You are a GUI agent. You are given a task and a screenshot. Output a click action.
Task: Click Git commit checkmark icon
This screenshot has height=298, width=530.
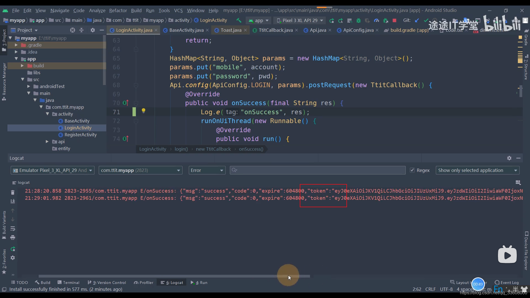click(x=426, y=20)
